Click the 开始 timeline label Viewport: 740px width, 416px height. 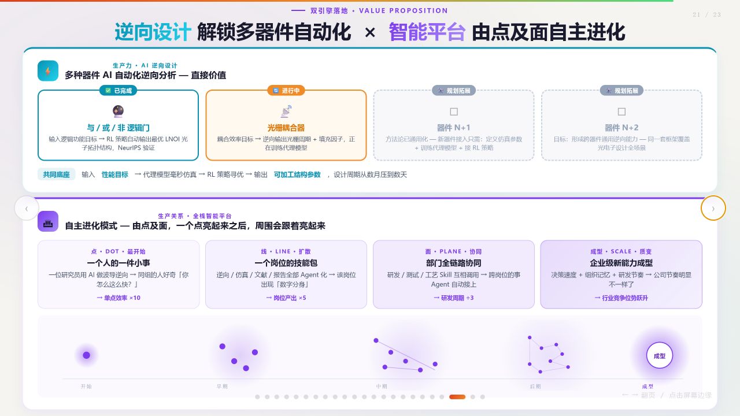coord(86,387)
